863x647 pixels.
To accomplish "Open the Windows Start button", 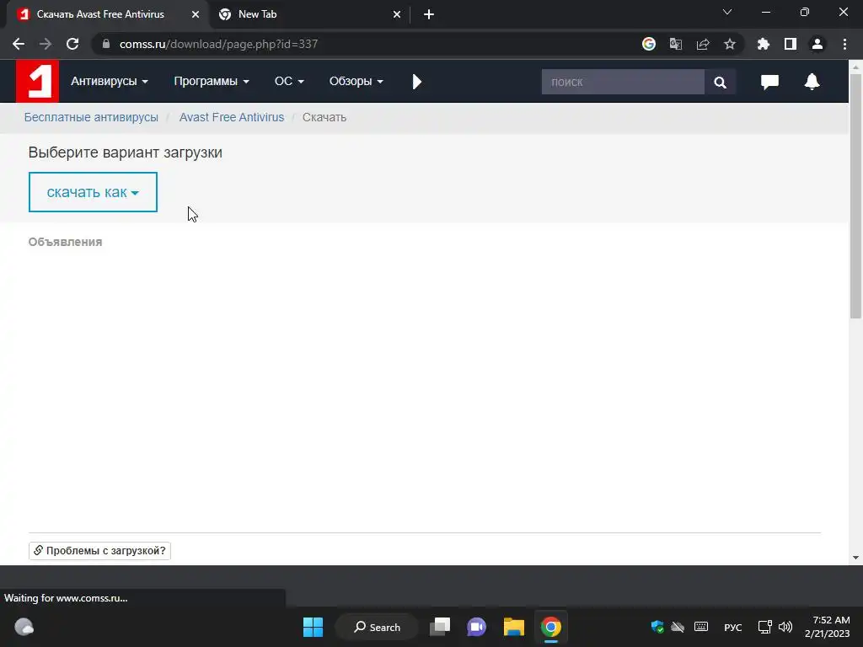I will [x=314, y=627].
